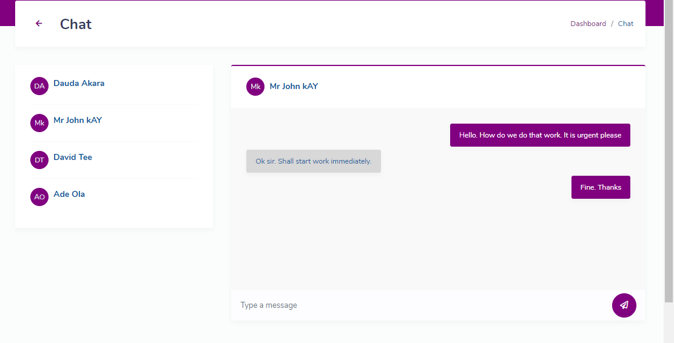This screenshot has width=674, height=343.
Task: Click the Mk avatar in the conversation header
Action: [255, 87]
